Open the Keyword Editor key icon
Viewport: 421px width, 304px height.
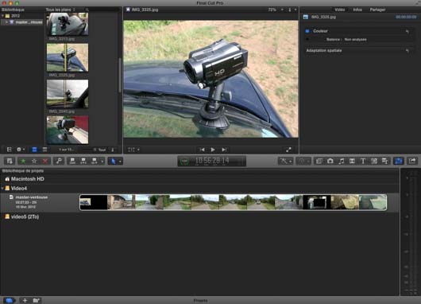click(59, 161)
